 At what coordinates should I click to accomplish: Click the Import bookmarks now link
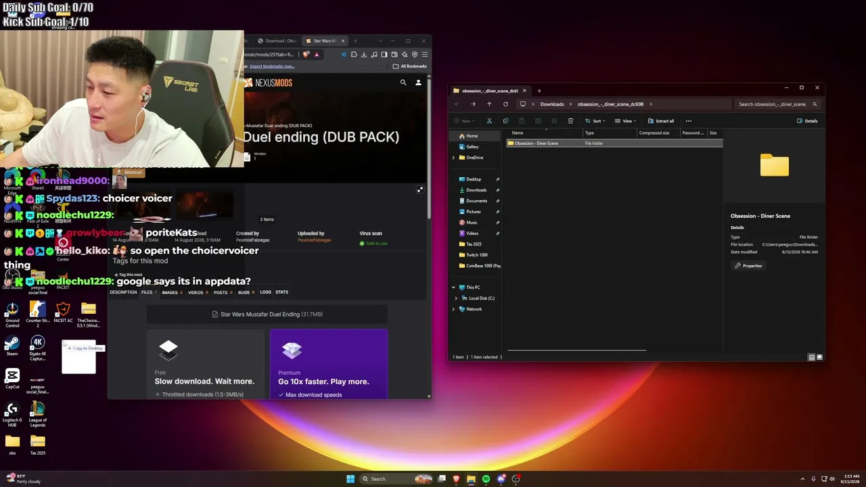point(272,66)
